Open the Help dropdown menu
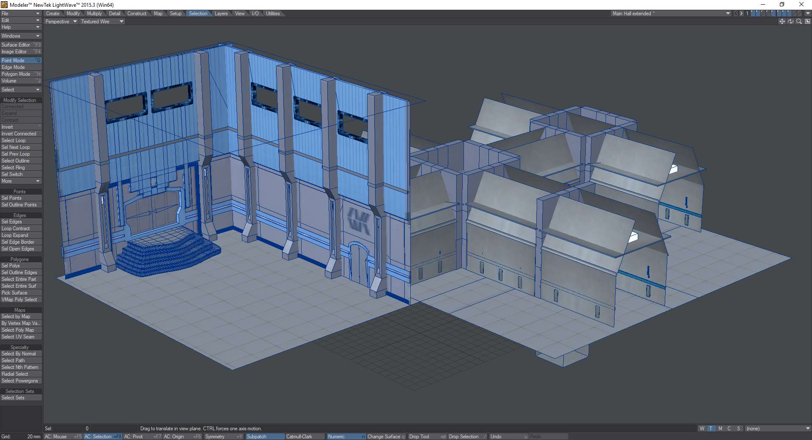The height and width of the screenshot is (440, 812). coord(21,27)
